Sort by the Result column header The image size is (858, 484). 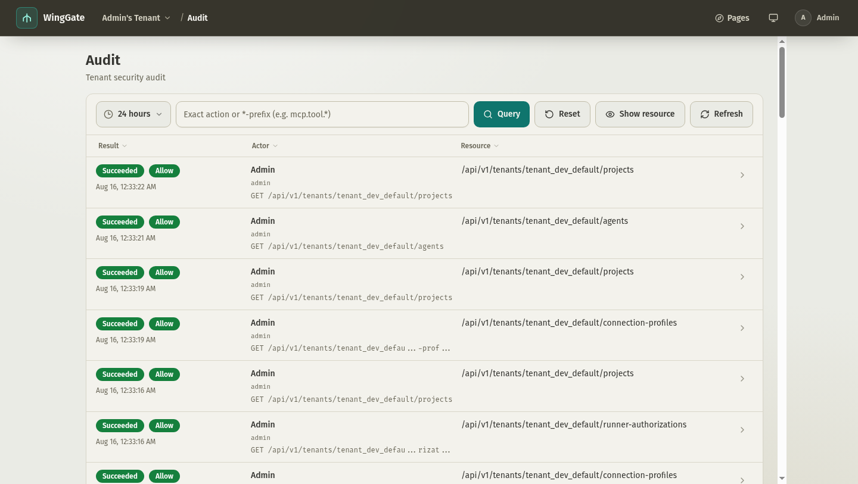[113, 146]
